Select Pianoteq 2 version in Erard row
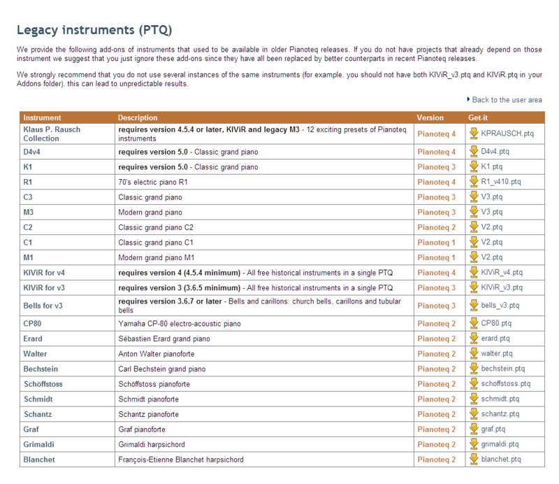This screenshot has height=484, width=559. [x=436, y=339]
